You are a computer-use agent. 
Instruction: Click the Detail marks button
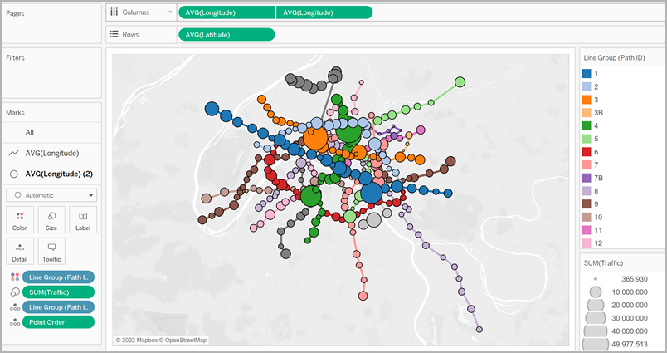[x=20, y=251]
